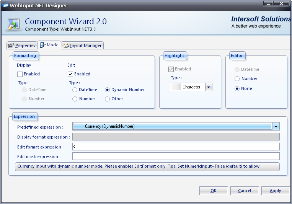The height and width of the screenshot is (204, 292).
Task: Switch to the Properties tab
Action: coord(22,46)
